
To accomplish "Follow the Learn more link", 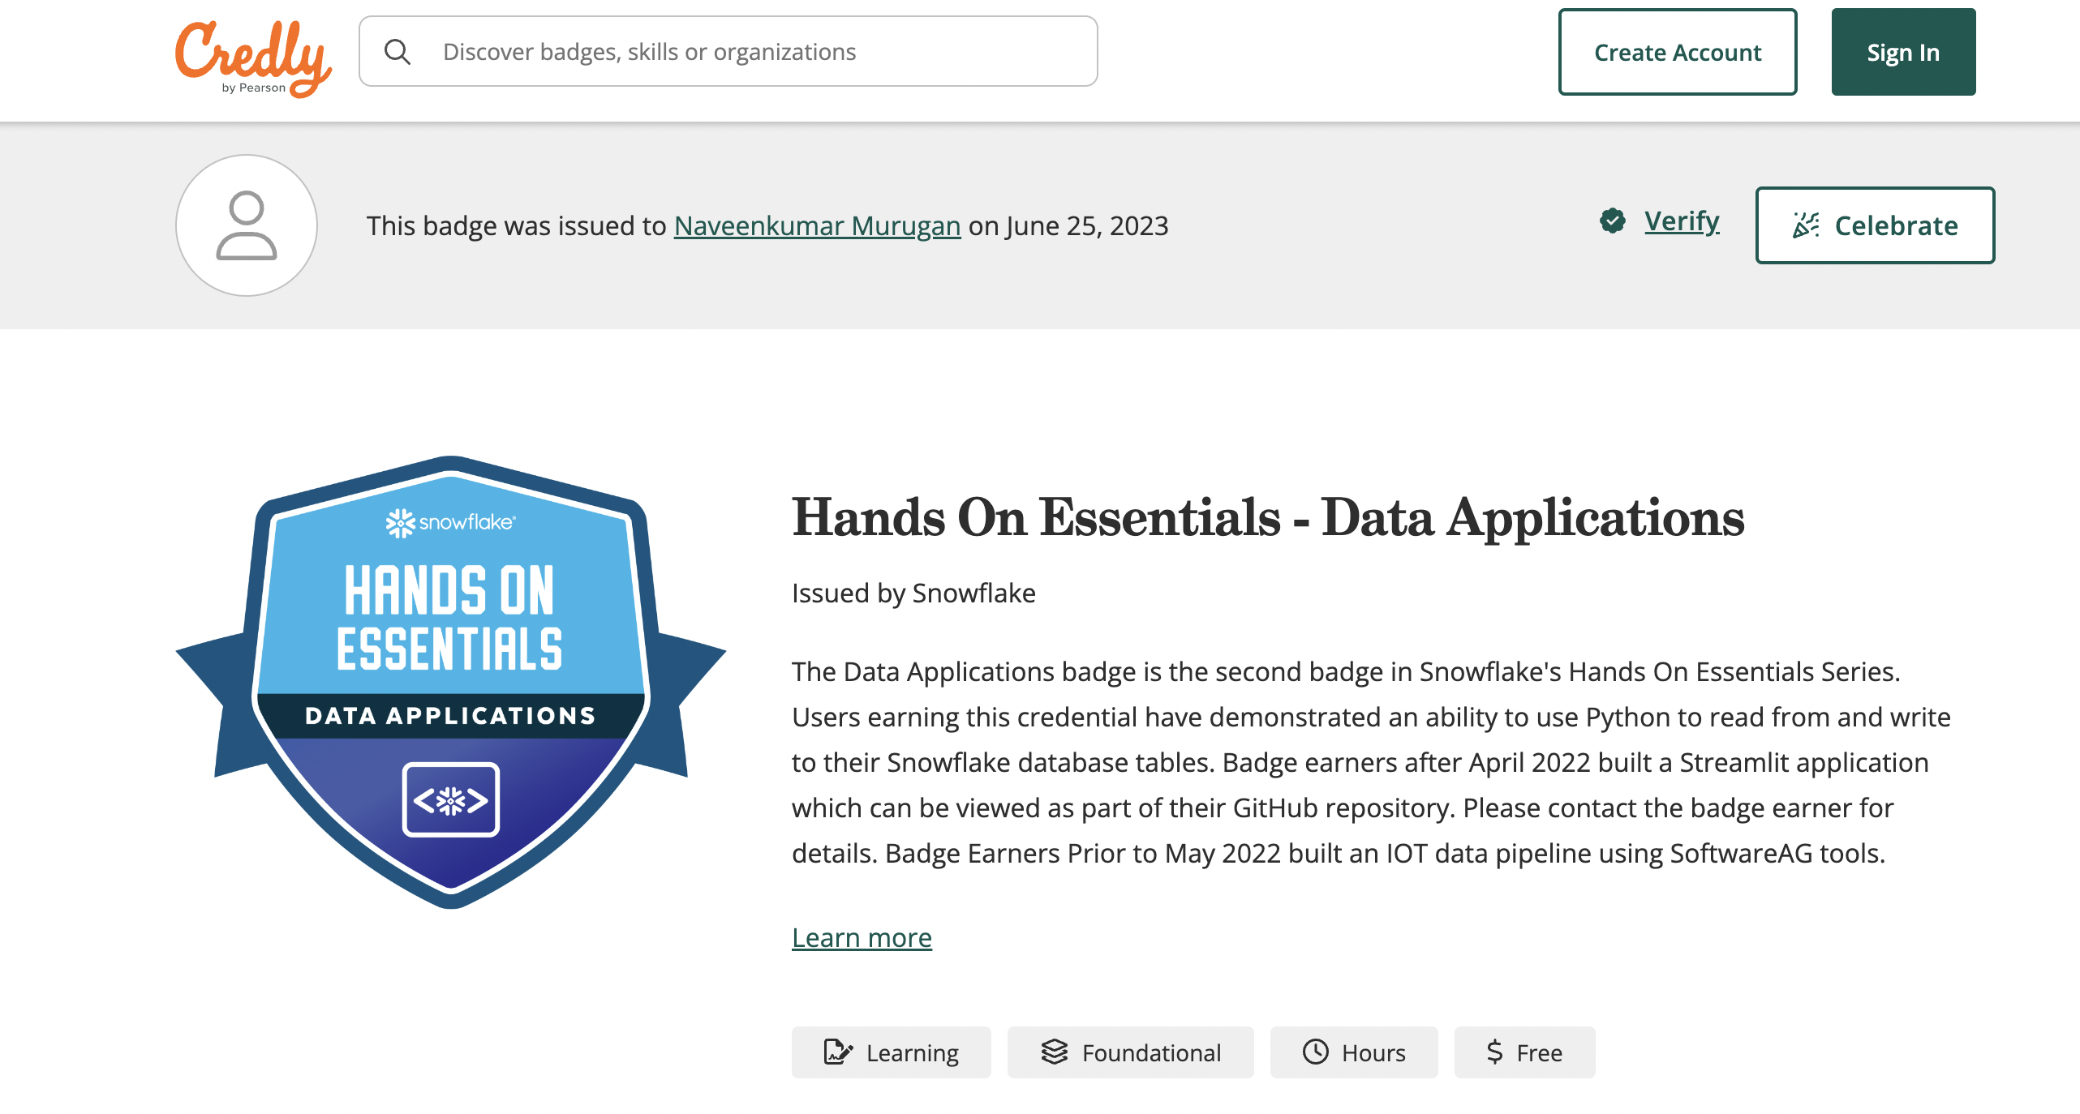I will [x=862, y=938].
